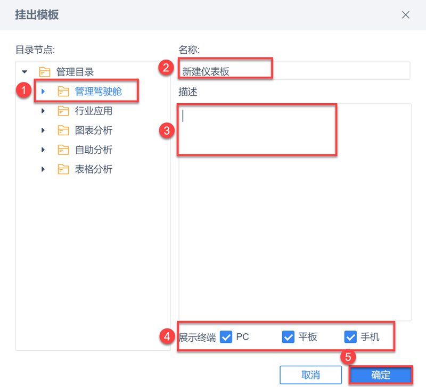Disable the 手机 terminal checkbox

coord(350,337)
